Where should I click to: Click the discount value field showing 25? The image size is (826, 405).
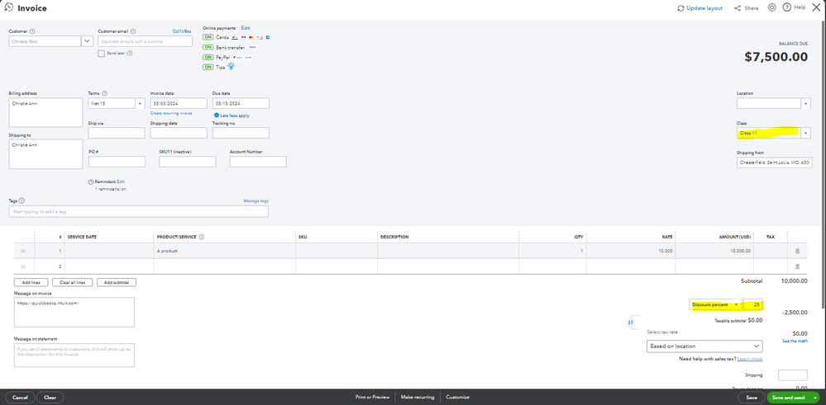753,304
